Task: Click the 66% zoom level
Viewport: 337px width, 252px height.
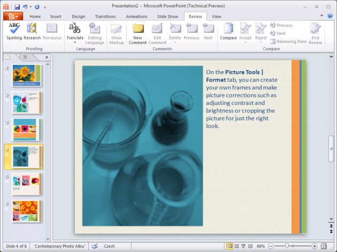Action: coord(261,246)
